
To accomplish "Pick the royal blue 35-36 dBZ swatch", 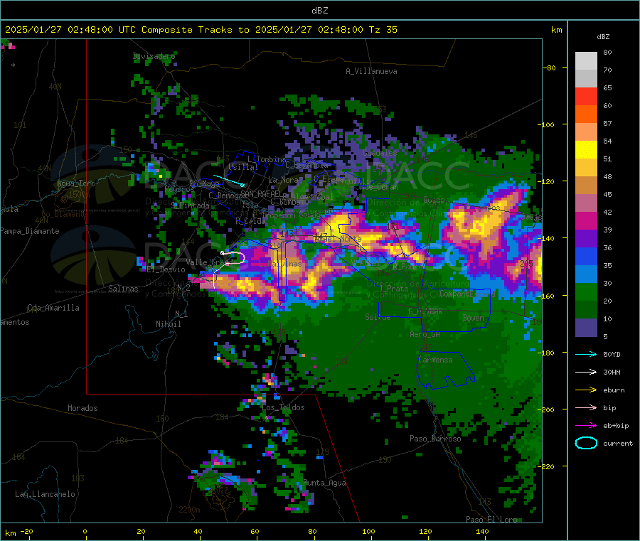I will [586, 256].
